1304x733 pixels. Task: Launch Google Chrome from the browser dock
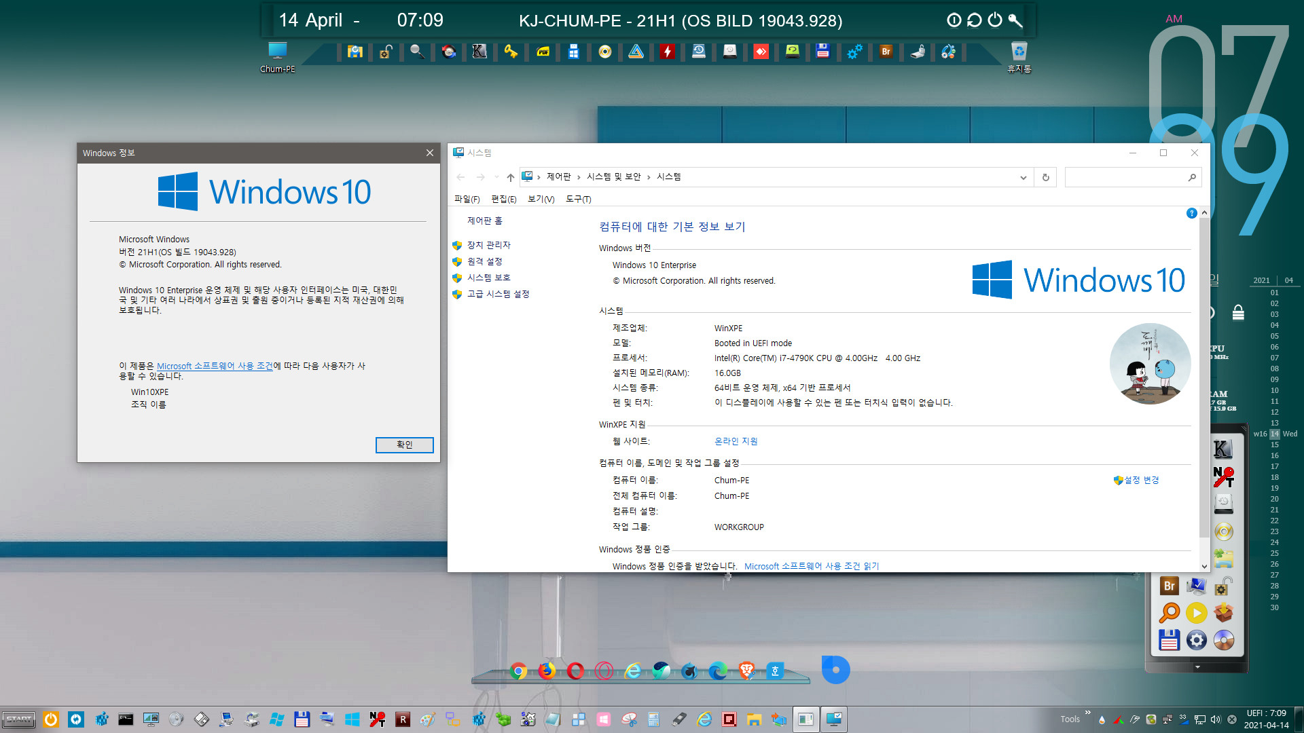click(518, 671)
